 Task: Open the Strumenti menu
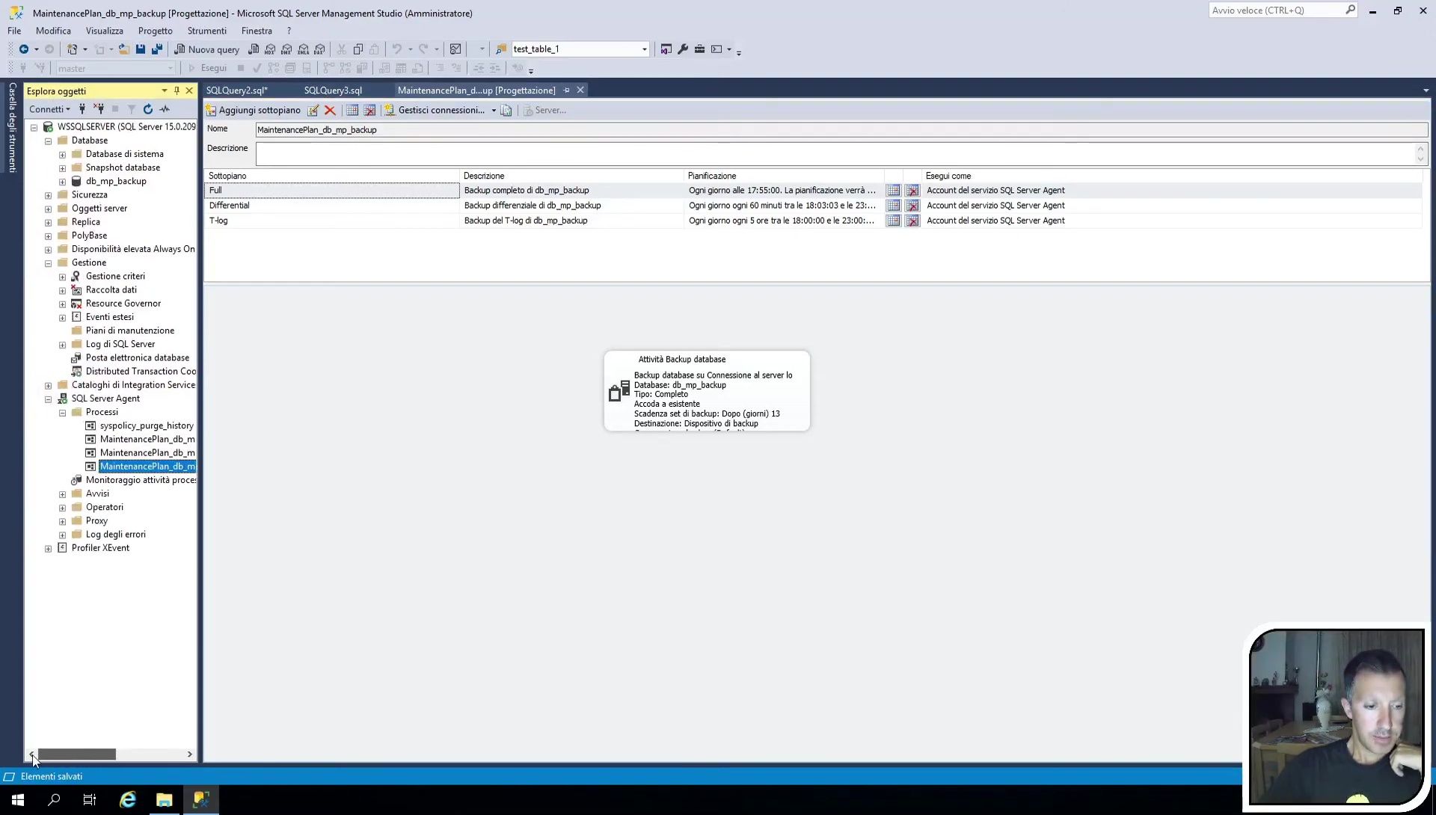point(206,31)
